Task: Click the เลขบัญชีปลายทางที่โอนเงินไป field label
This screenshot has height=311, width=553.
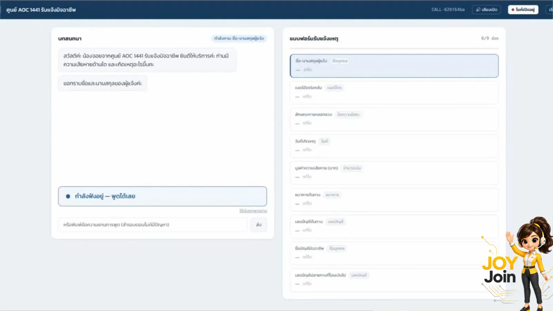Action: click(320, 275)
